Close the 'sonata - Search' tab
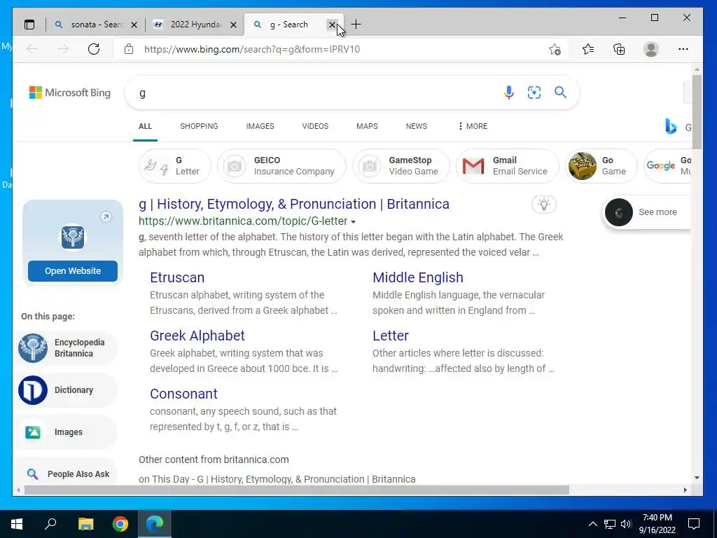Image resolution: width=717 pixels, height=538 pixels. (x=134, y=25)
